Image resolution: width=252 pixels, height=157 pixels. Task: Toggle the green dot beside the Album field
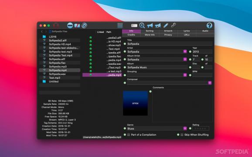[125, 67]
